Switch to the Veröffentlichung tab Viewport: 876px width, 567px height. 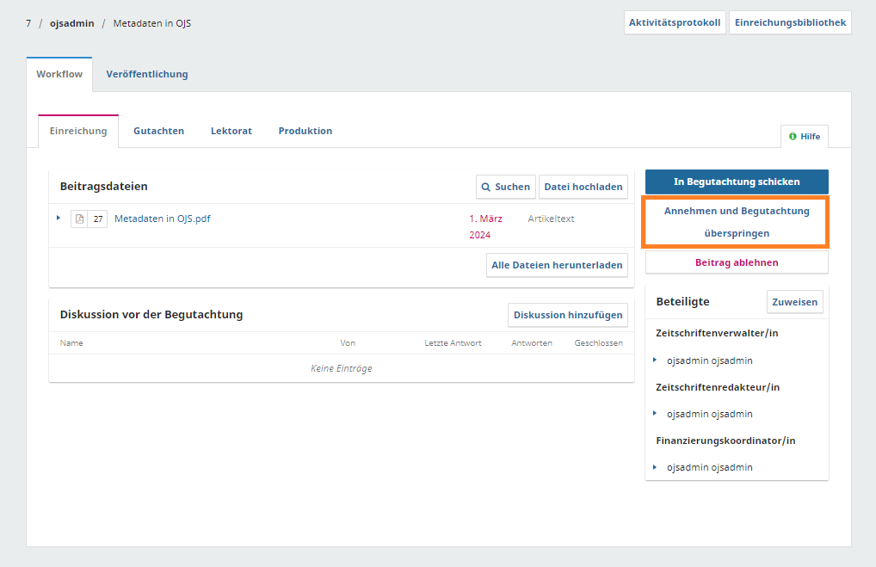[x=147, y=74]
